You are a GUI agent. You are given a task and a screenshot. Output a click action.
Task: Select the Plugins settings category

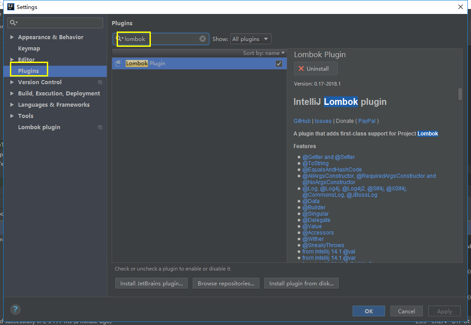[28, 71]
